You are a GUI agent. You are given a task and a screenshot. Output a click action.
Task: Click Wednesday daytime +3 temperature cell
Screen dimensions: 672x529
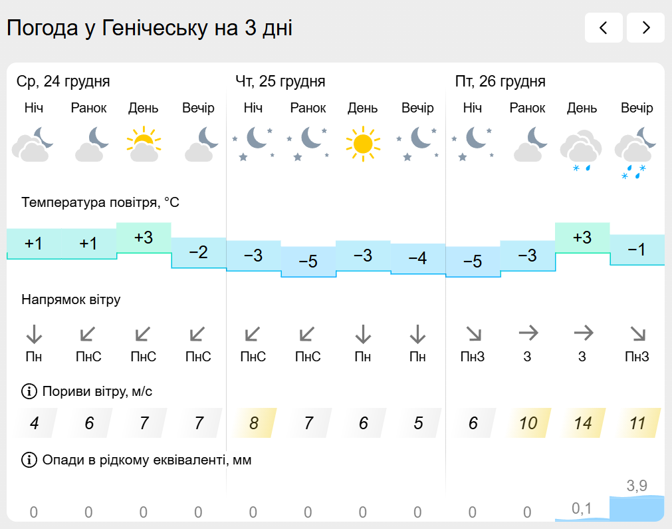[x=144, y=238]
